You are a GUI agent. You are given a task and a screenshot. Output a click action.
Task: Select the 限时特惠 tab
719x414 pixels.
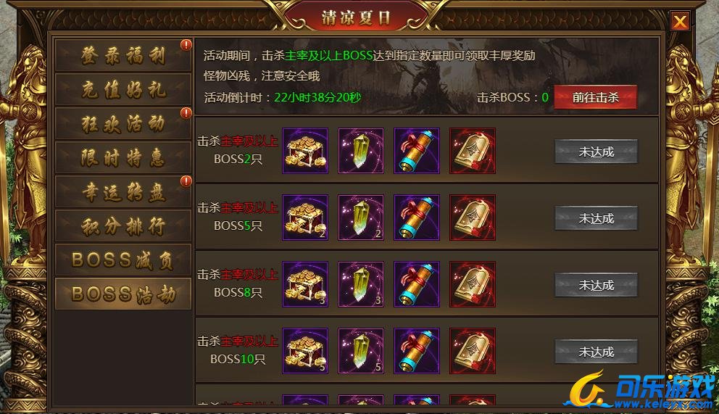coord(123,158)
